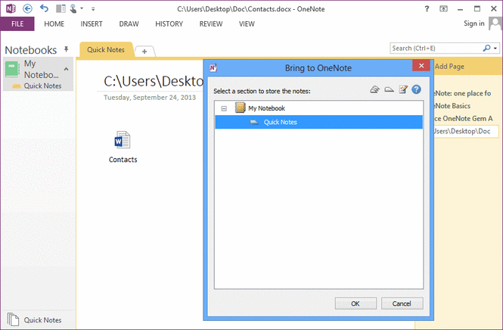The image size is (503, 330).
Task: Pin the Notebooks pane with pushpin
Action: point(66,49)
